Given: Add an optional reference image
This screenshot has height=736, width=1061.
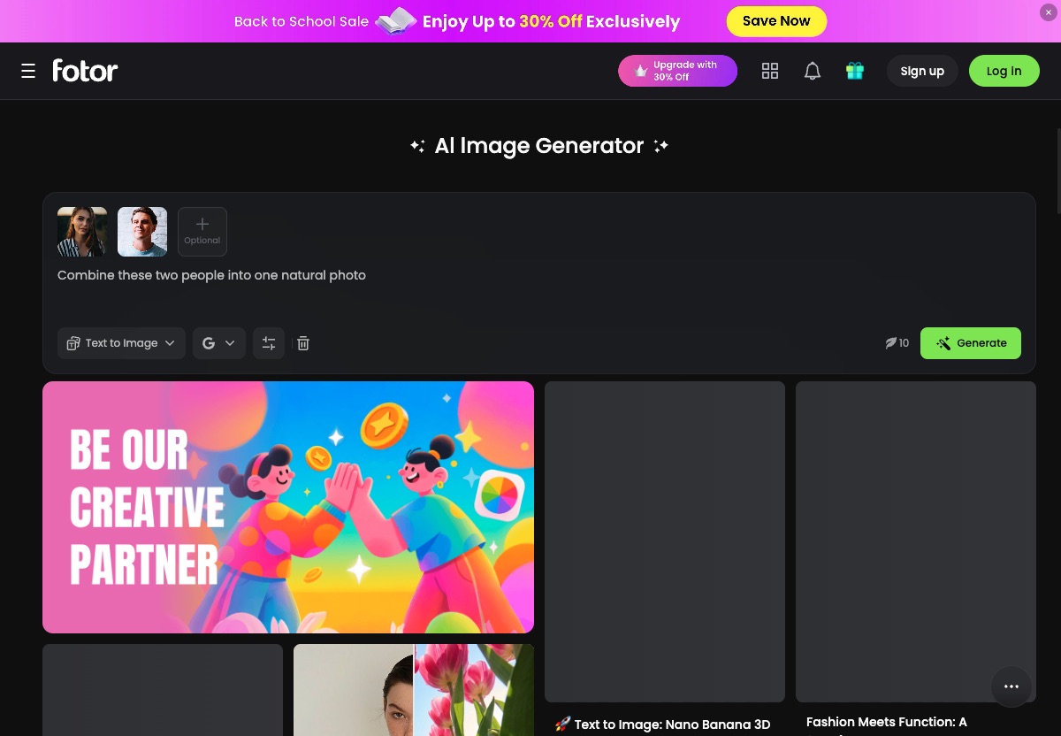Looking at the screenshot, I should click(202, 232).
